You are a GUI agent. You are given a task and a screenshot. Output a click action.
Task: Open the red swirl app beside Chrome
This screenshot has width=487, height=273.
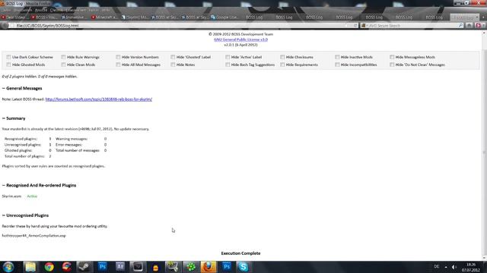[x=66, y=267]
